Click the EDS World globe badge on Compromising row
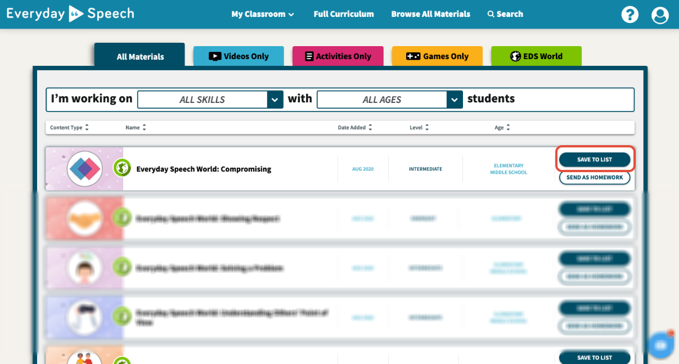The width and height of the screenshot is (679, 364). [x=122, y=168]
